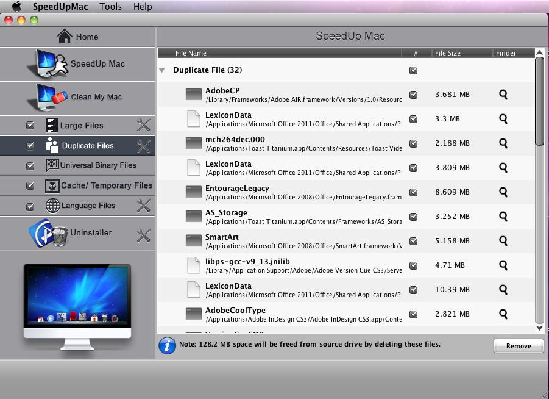Reveal EntourageLegacy in Finder magnifier
This screenshot has height=399, width=549.
point(503,192)
